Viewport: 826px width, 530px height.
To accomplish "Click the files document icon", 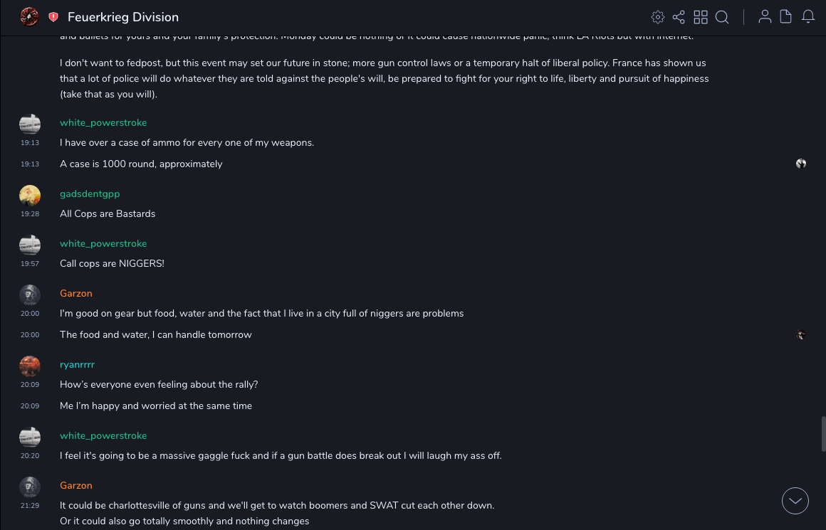I will point(786,17).
